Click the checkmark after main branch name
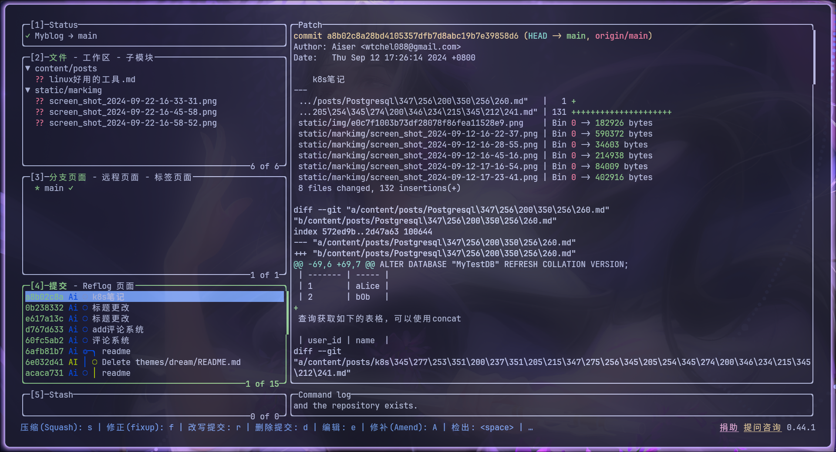836x452 pixels. pos(71,188)
